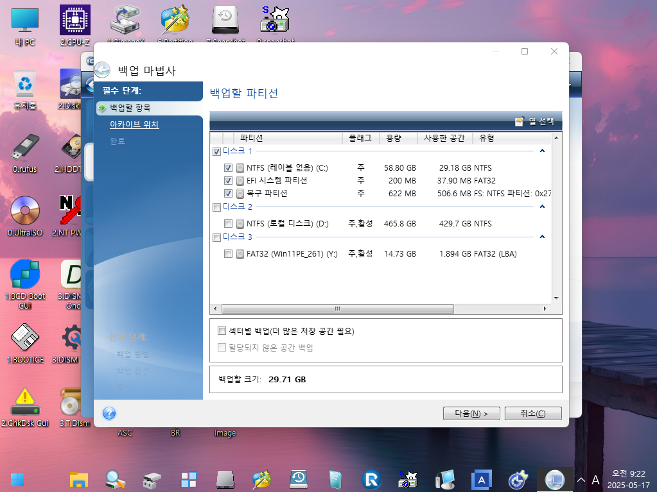Click the partition wizard wand taskbar icon

click(262, 480)
